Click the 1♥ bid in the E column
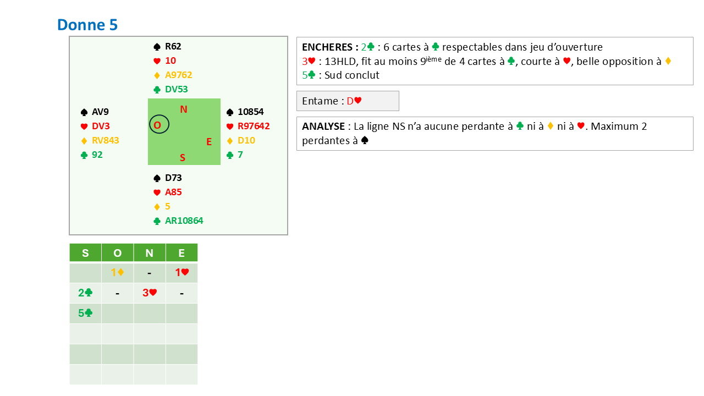704x396 pixels. [182, 272]
